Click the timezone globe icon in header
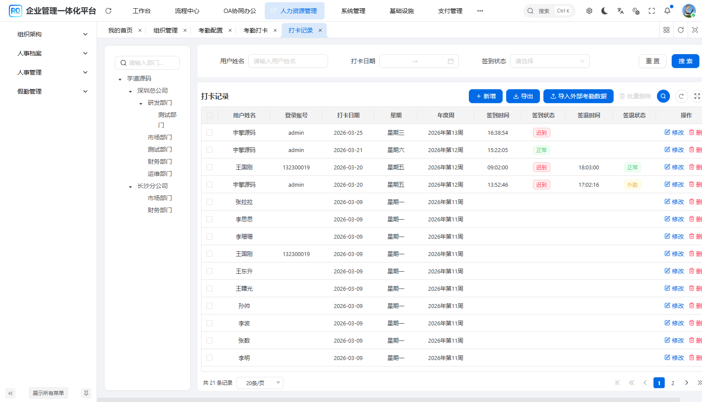Viewport: 702px width, 402px height. click(x=636, y=10)
